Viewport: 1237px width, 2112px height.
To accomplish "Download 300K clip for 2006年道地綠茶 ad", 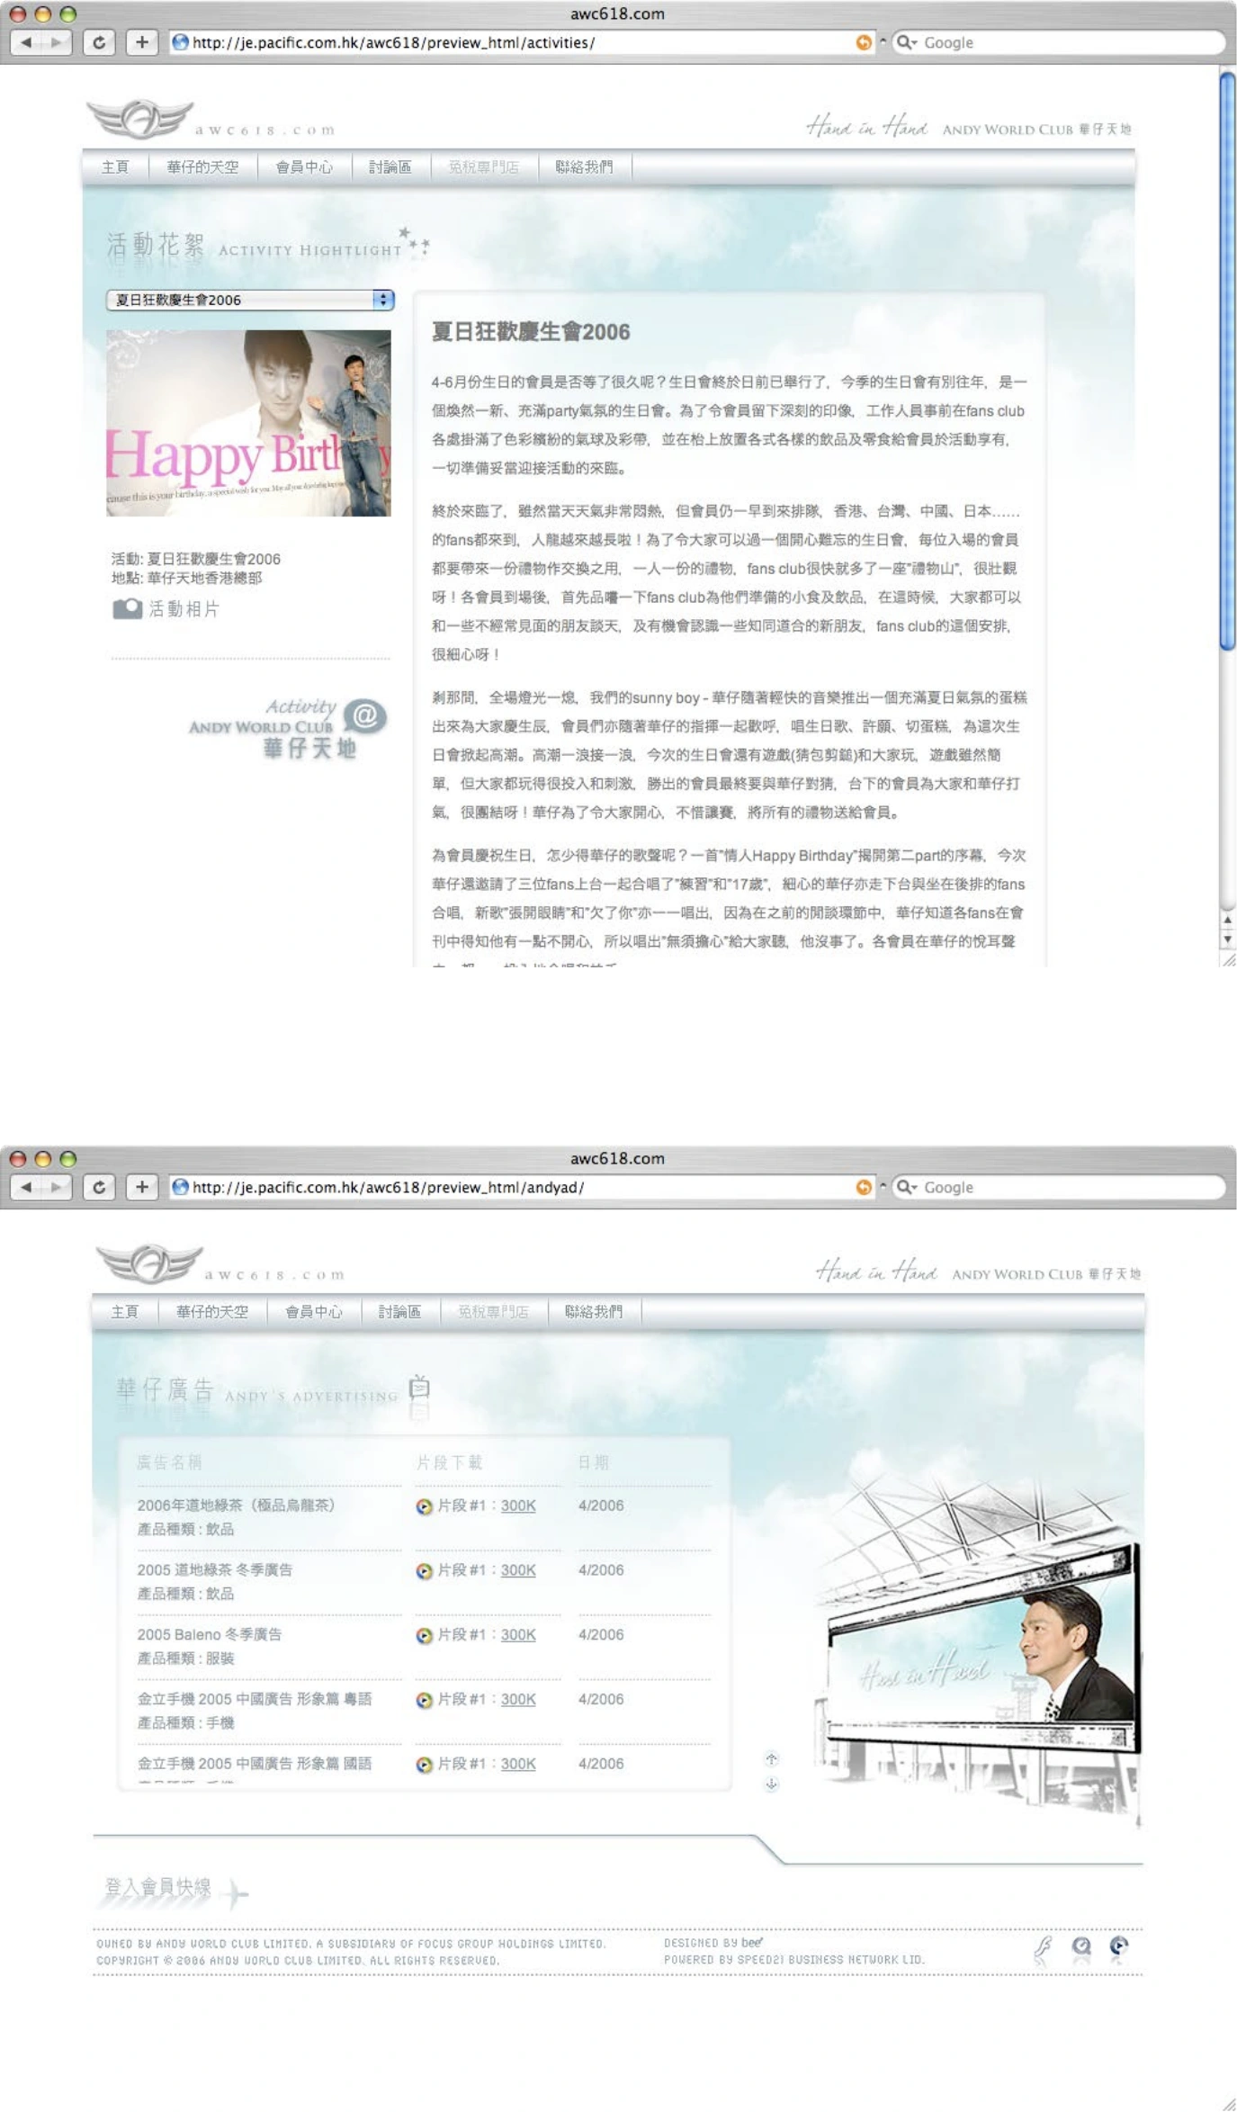I will (x=518, y=1505).
